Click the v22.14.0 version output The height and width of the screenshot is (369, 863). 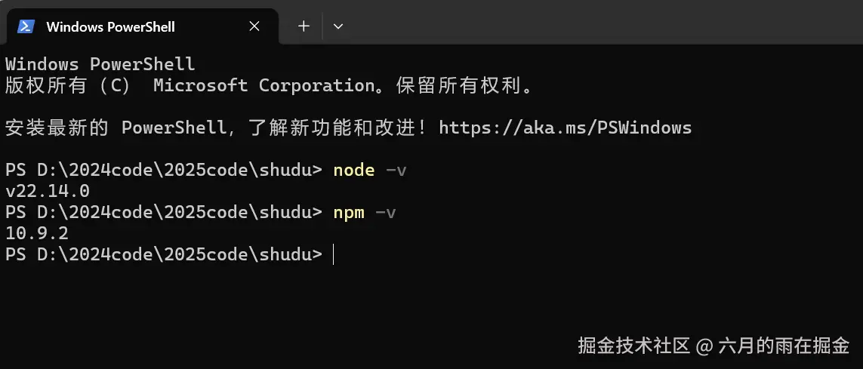pos(47,191)
